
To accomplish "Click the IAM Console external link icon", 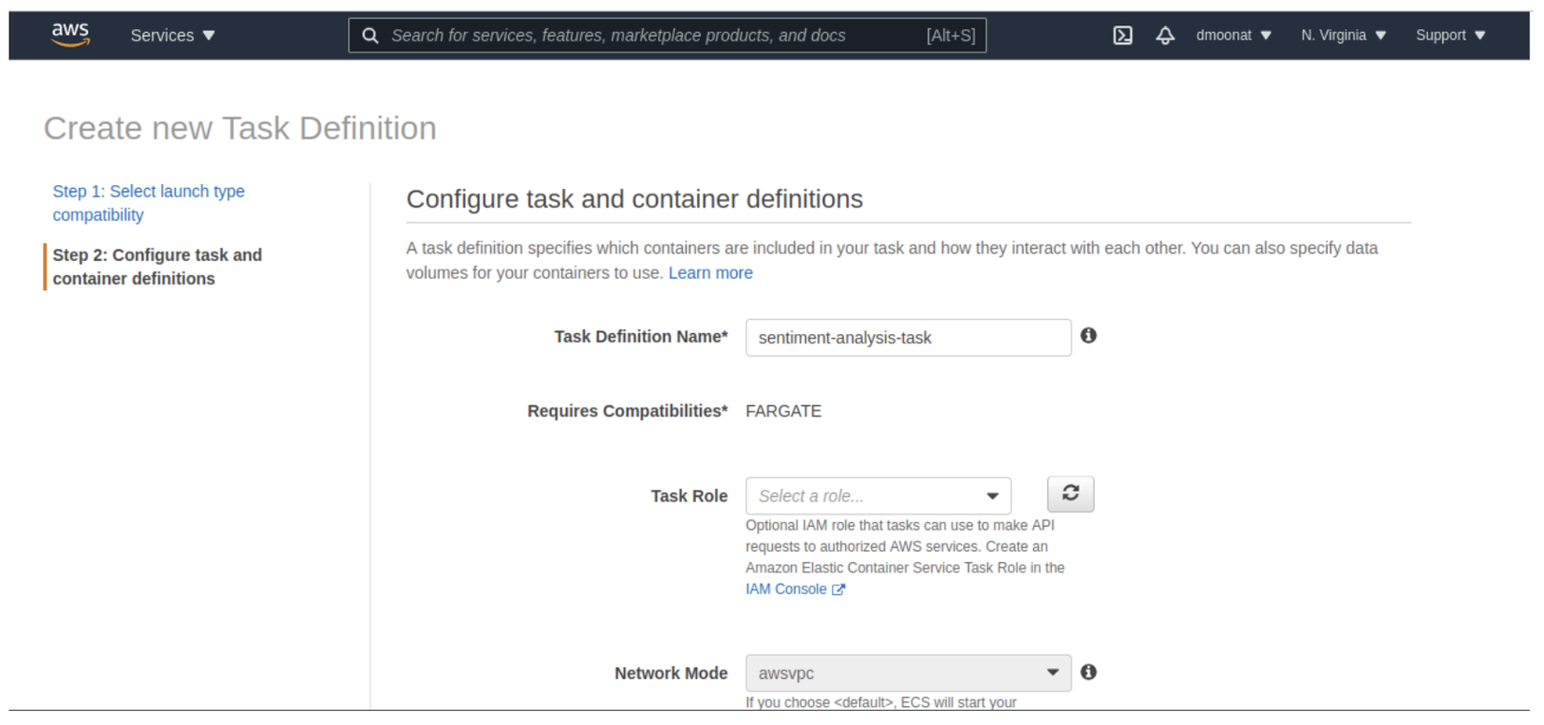I will [838, 589].
